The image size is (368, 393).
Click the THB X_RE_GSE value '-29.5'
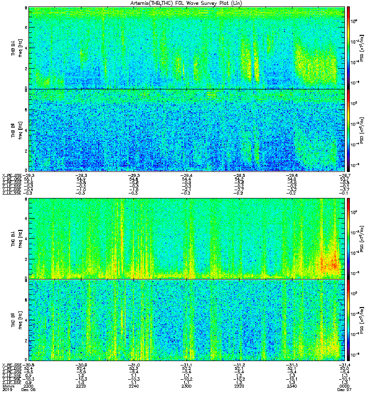[239, 175]
